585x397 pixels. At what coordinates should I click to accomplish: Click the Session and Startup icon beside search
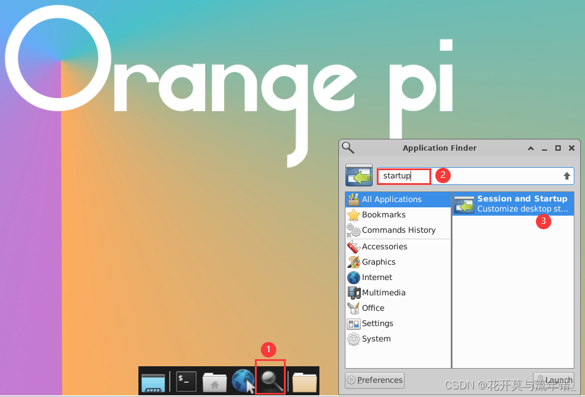(x=359, y=175)
